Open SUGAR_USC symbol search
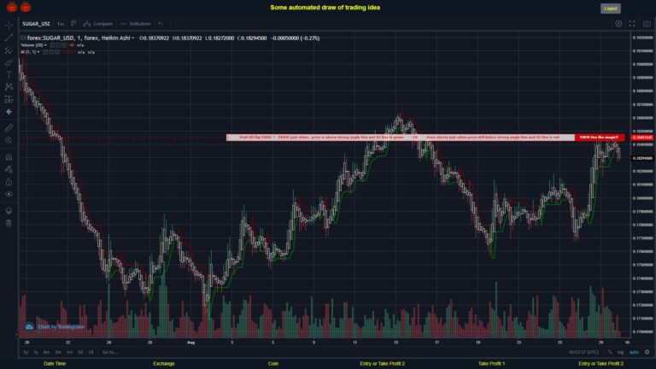The image size is (656, 369). coord(36,24)
